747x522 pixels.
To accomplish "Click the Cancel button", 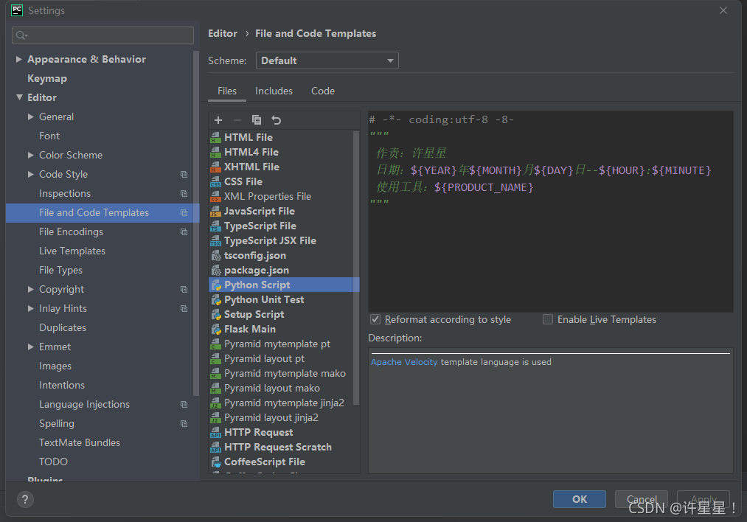I will (642, 499).
